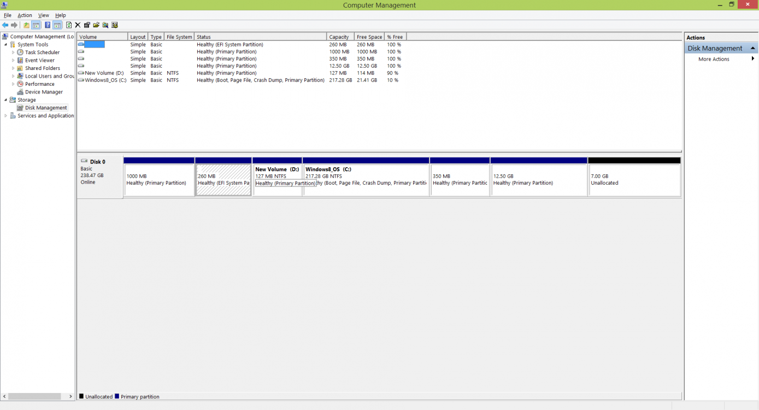Click title bar Computer Management app icon
The height and width of the screenshot is (410, 759).
4,5
